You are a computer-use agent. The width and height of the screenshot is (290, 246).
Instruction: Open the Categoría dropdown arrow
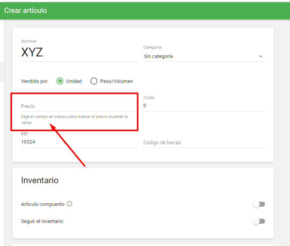[260, 56]
